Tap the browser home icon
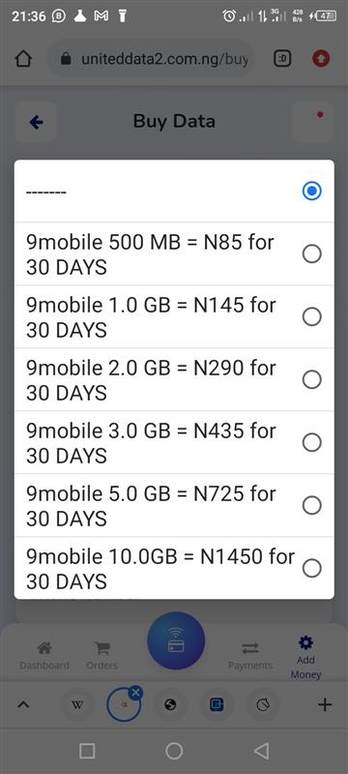The height and width of the screenshot is (774, 348). pos(23,59)
